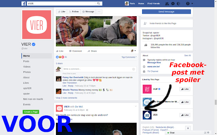Open the ZES page logo
217x135 pixels.
click(147, 115)
